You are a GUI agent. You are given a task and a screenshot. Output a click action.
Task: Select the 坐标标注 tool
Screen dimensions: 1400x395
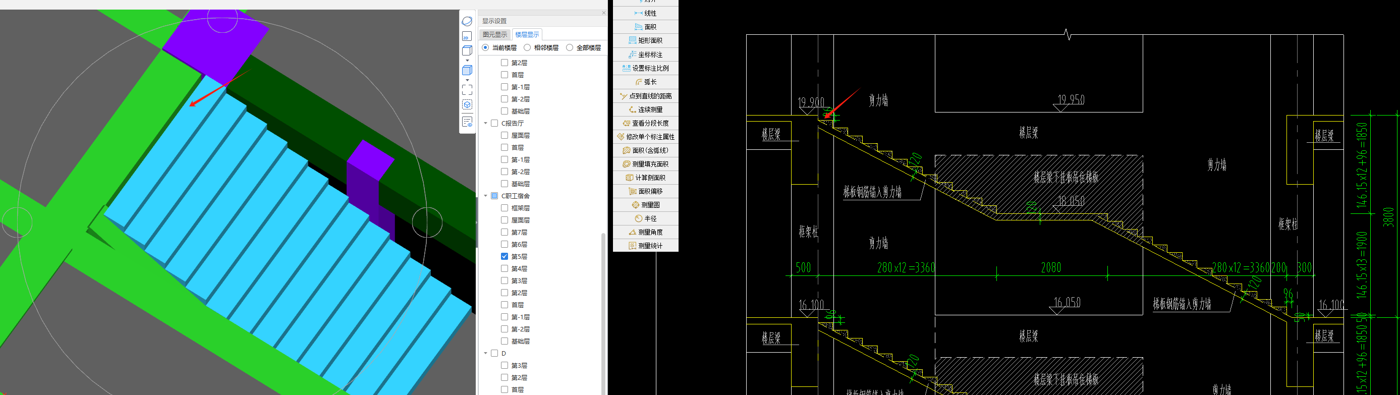pos(646,54)
